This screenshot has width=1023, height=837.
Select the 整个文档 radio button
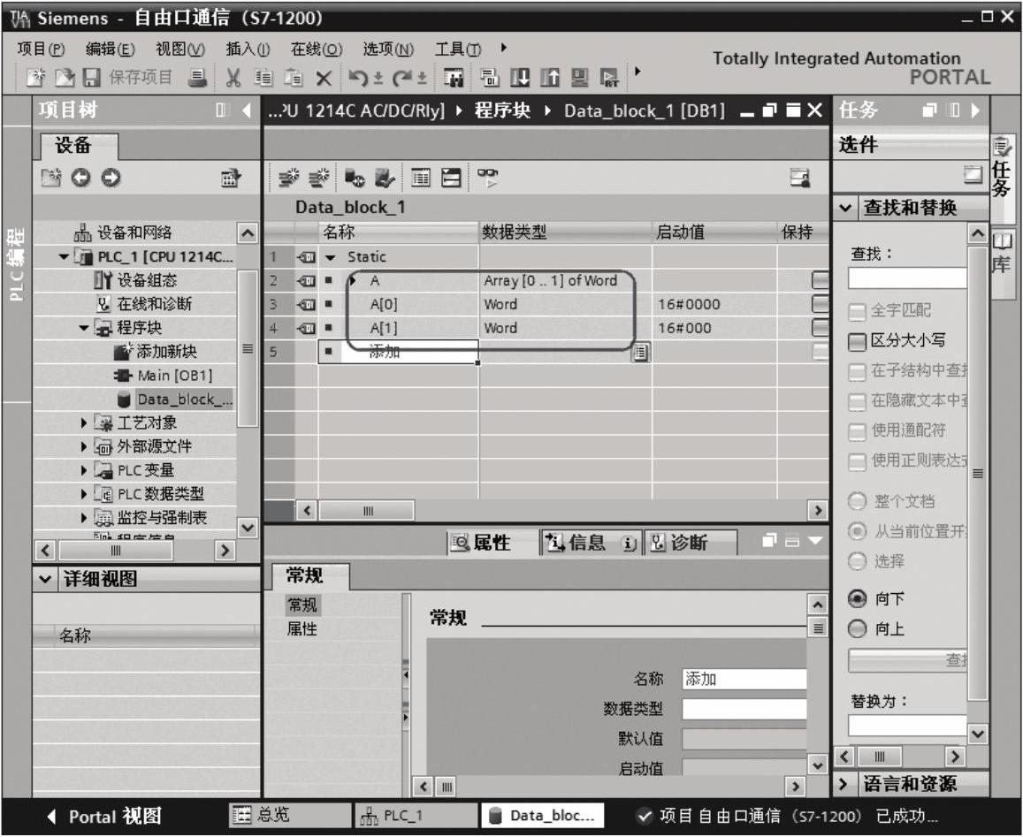point(857,501)
